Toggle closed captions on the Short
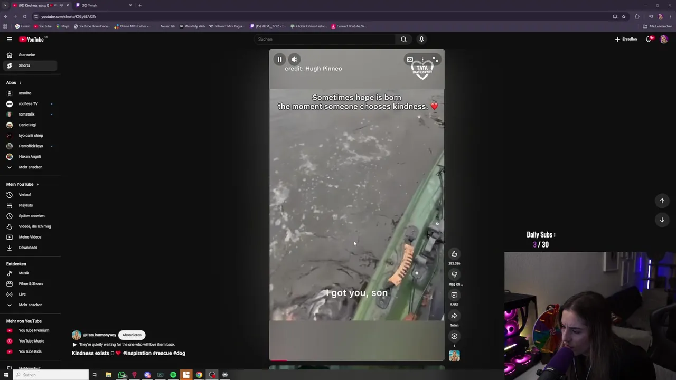 click(x=410, y=60)
